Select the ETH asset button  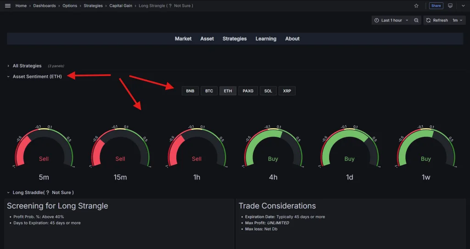(x=228, y=91)
